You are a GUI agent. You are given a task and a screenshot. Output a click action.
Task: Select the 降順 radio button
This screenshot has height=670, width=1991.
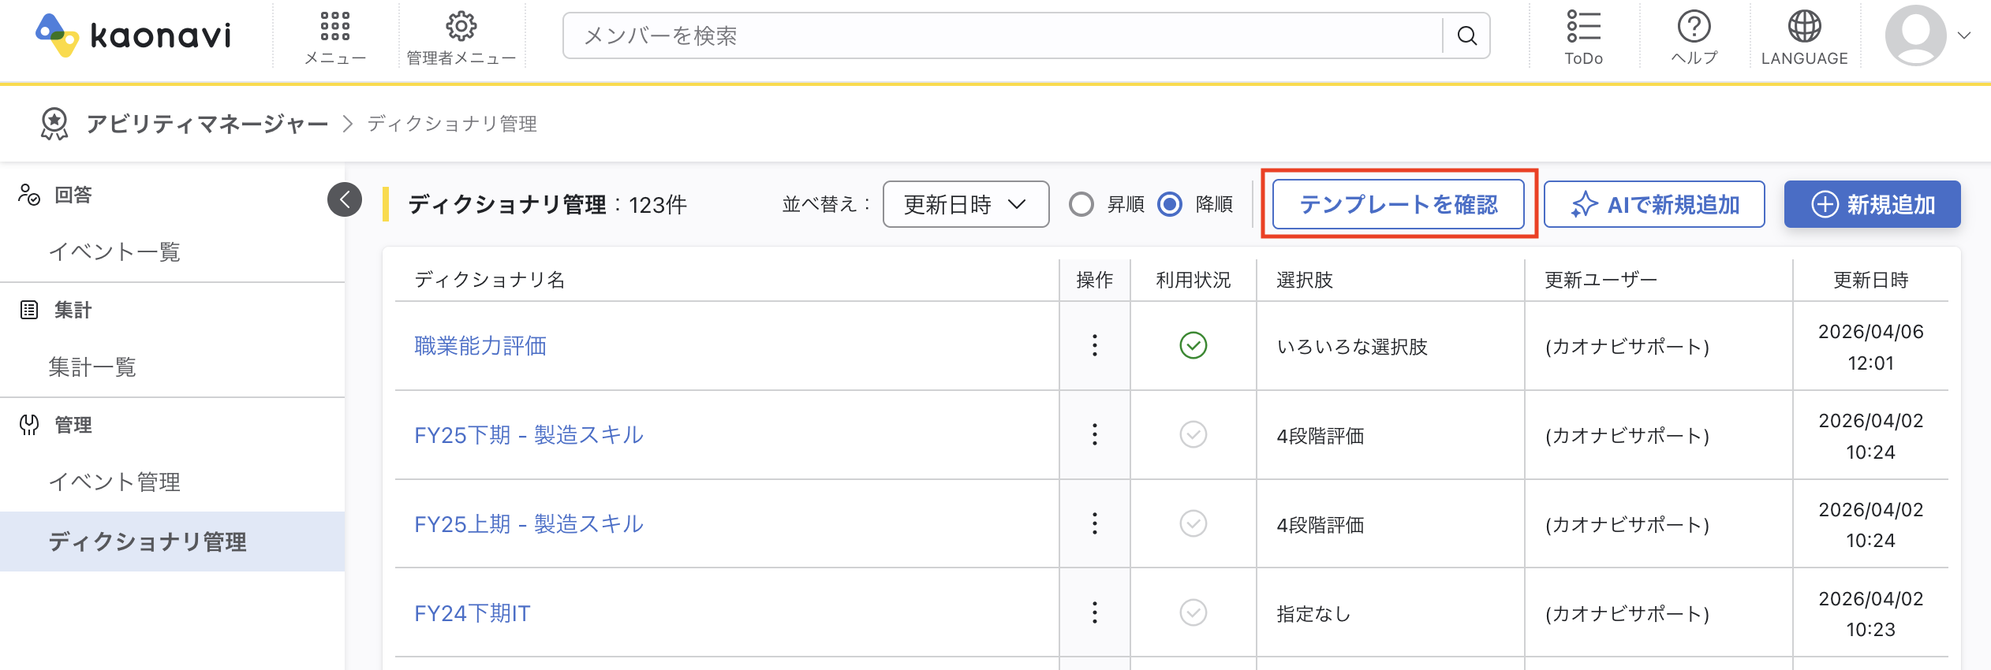point(1170,204)
